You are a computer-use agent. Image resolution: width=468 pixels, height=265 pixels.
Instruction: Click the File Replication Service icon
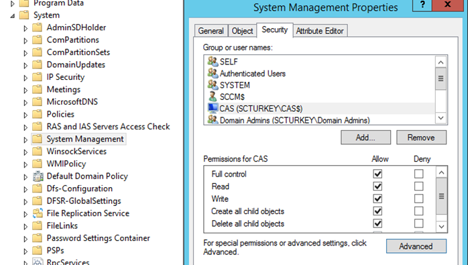38,213
